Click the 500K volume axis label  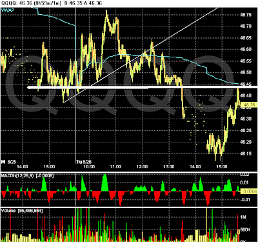245,230
